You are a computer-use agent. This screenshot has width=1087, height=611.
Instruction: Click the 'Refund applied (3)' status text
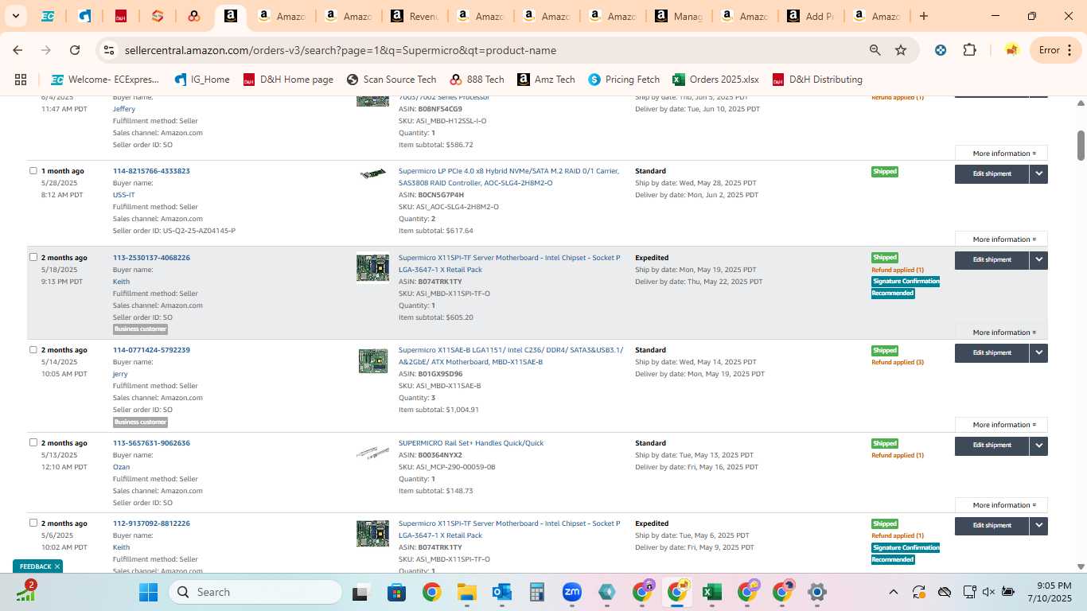[x=898, y=363]
